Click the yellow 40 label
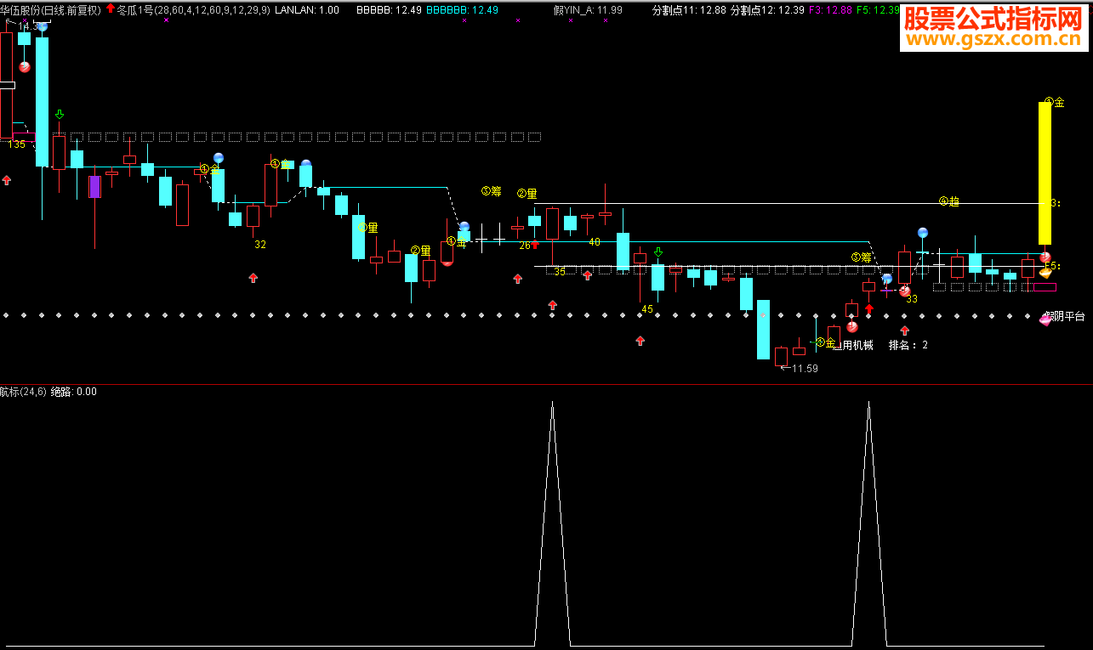 [x=595, y=242]
